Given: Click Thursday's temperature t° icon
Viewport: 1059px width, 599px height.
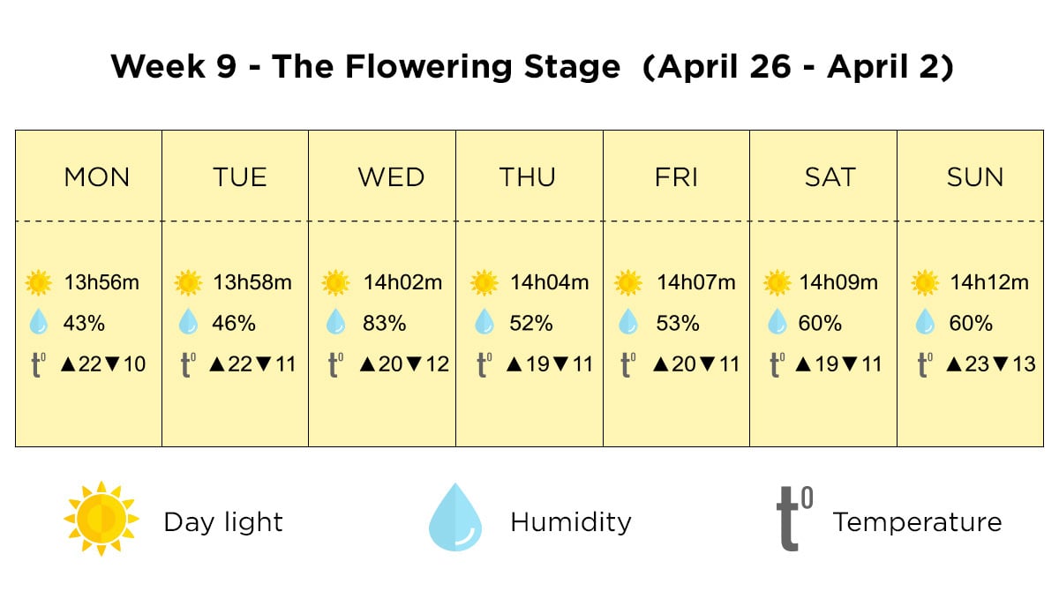Looking at the screenshot, I should click(483, 364).
